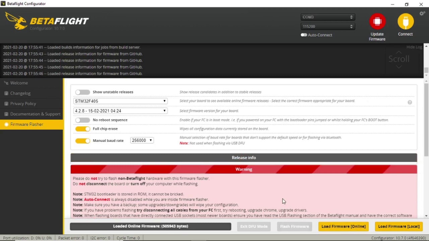Open the COM3 port dropdown
Image resolution: width=429 pixels, height=241 pixels.
click(328, 17)
